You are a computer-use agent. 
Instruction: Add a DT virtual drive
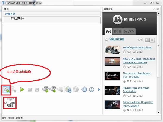point(45,89)
